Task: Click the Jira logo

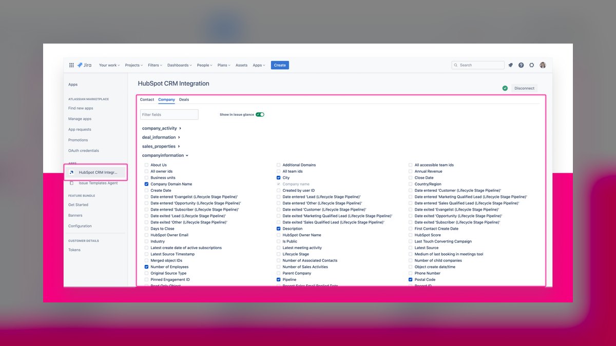Action: point(85,65)
